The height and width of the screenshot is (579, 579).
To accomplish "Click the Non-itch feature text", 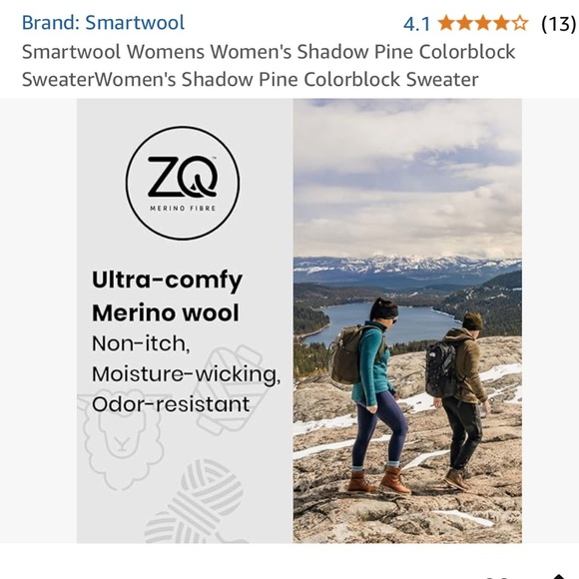I will 141,344.
